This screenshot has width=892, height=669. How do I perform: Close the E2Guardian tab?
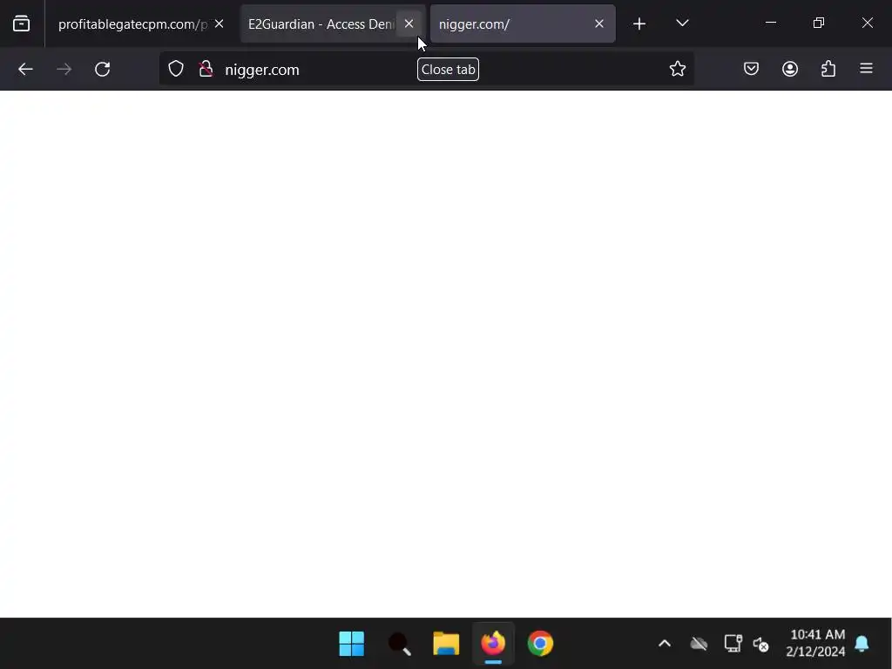[x=409, y=24]
